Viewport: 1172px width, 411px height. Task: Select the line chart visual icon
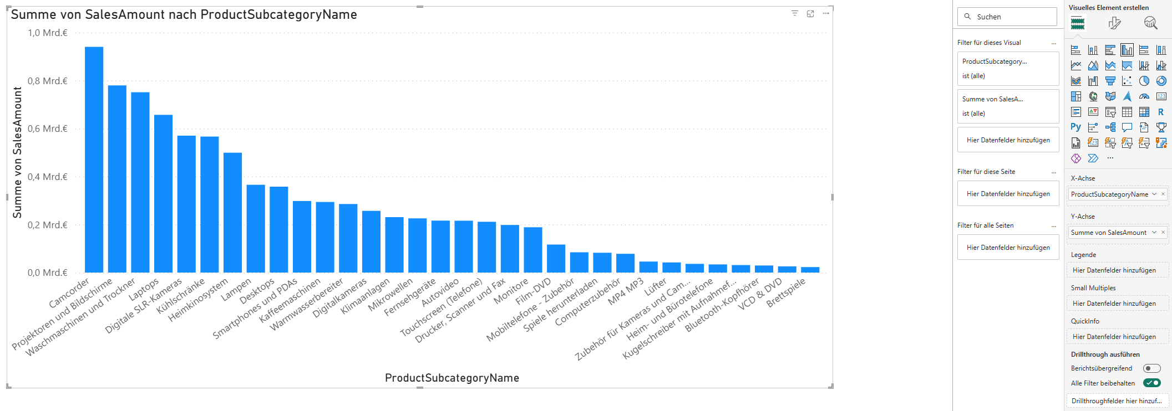coord(1075,65)
